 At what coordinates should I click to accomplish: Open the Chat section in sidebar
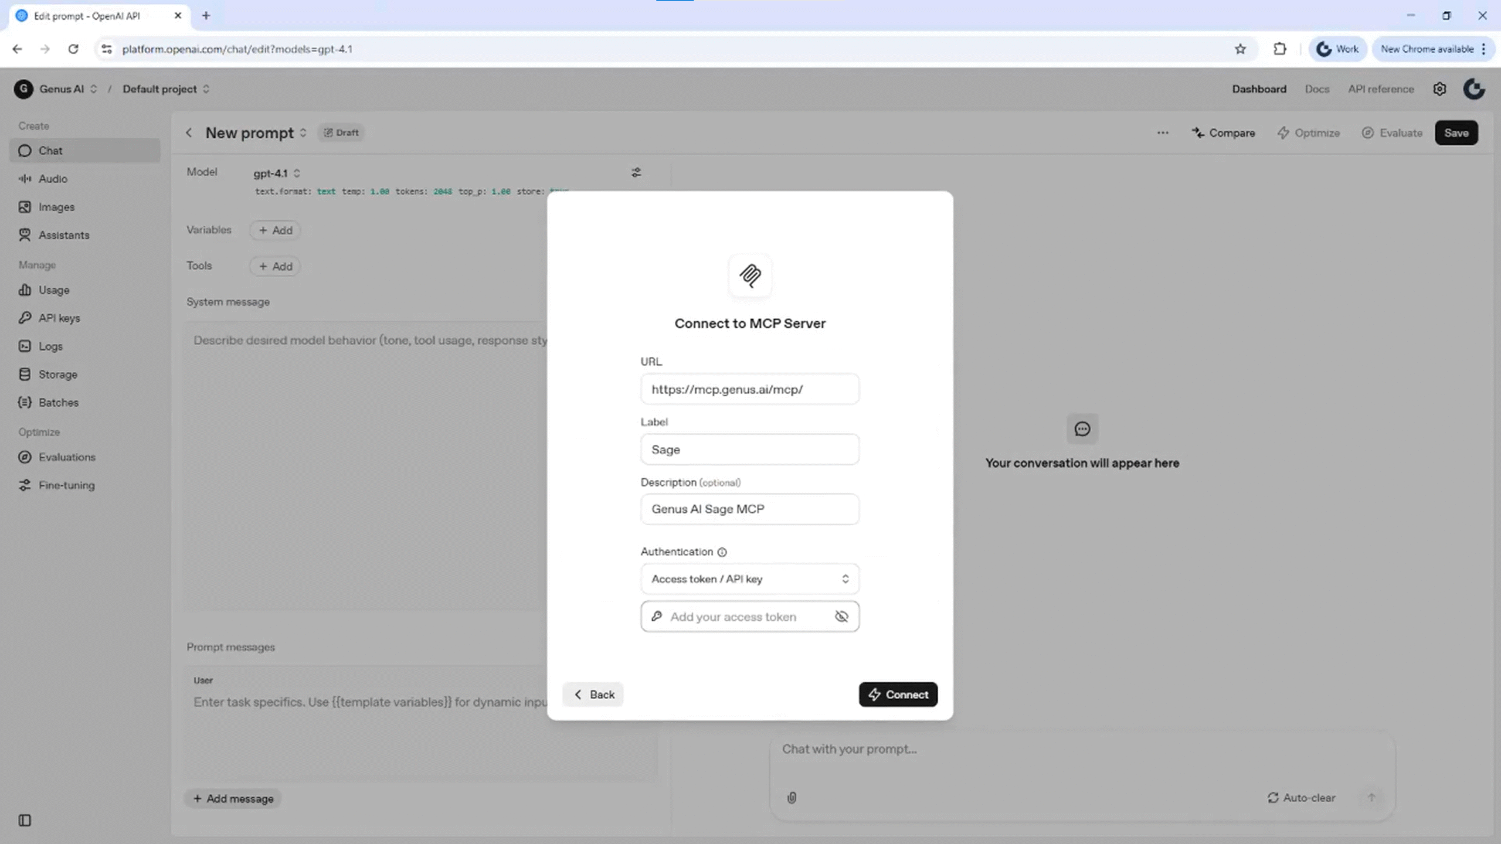(85, 151)
